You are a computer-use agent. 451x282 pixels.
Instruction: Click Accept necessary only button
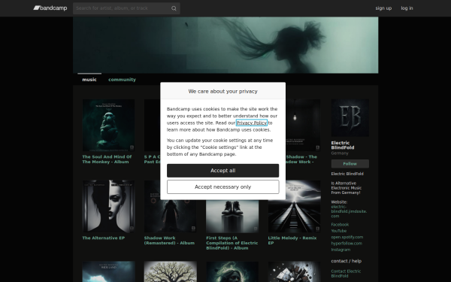223,186
